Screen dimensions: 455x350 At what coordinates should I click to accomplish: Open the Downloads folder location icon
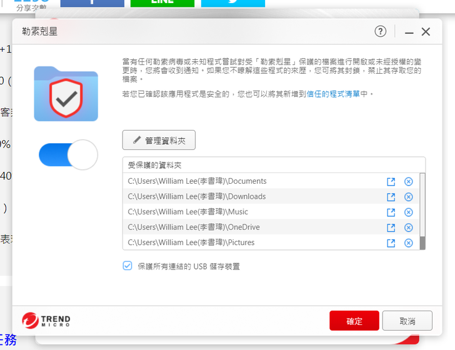point(391,197)
